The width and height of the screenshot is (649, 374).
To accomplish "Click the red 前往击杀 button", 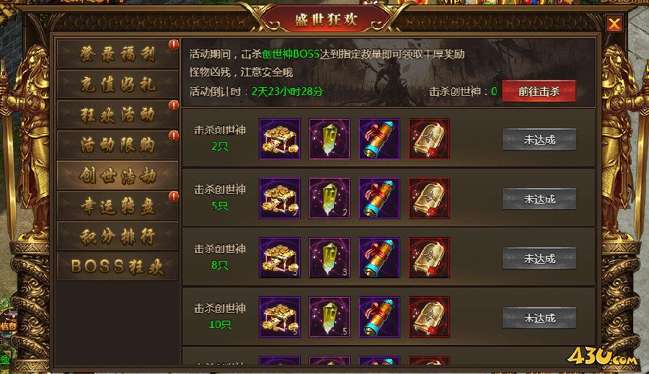I will tap(539, 91).
